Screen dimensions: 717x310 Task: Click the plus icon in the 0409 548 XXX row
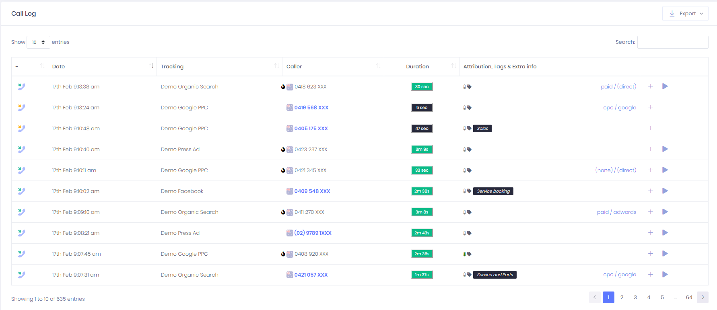point(651,191)
